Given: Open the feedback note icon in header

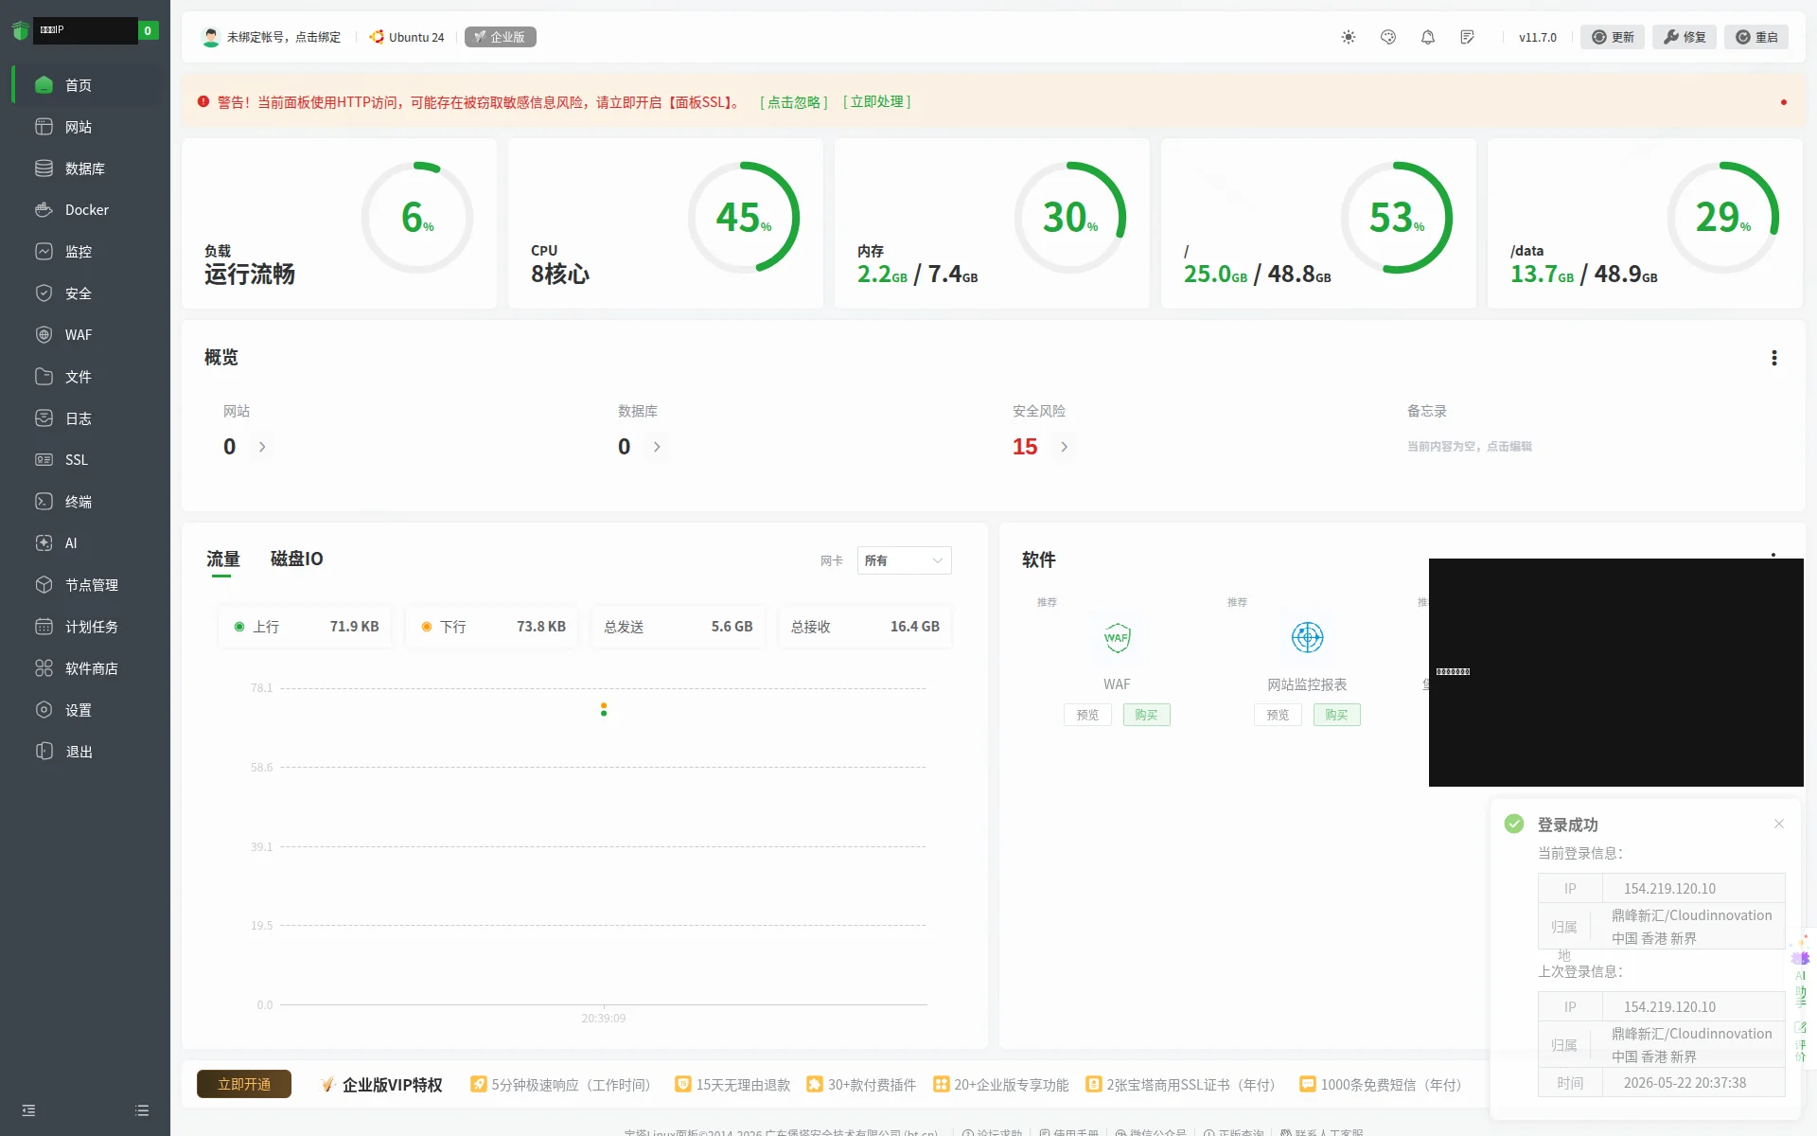Looking at the screenshot, I should [x=1467, y=37].
